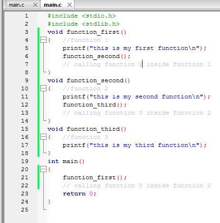Click line number 7 in the gutter

point(27,64)
